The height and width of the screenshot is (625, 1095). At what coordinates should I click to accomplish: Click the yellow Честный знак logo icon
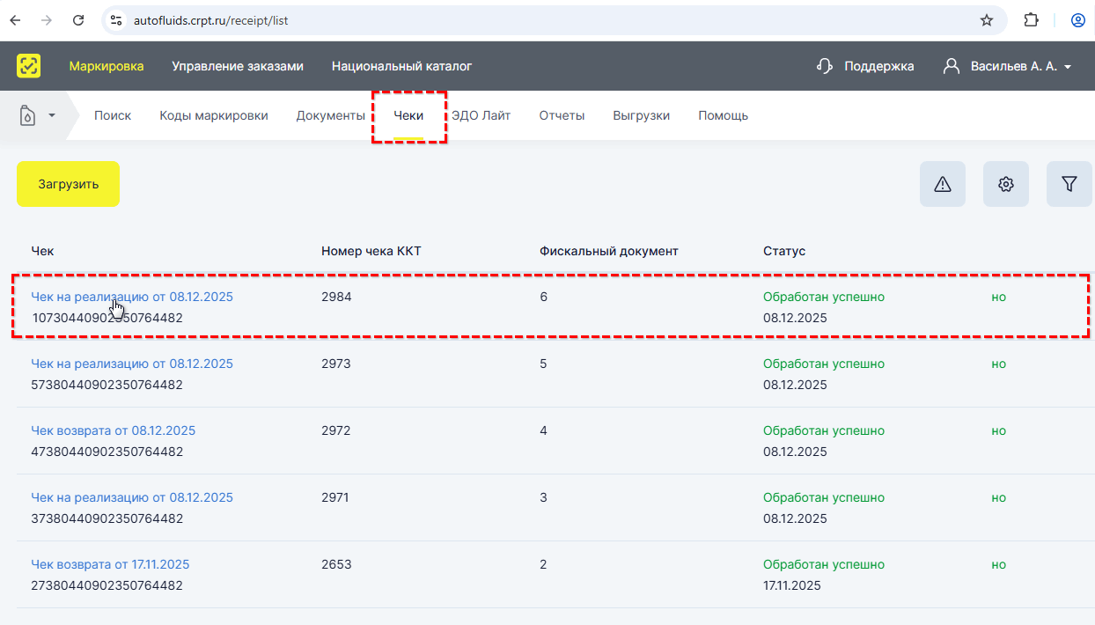[x=29, y=66]
